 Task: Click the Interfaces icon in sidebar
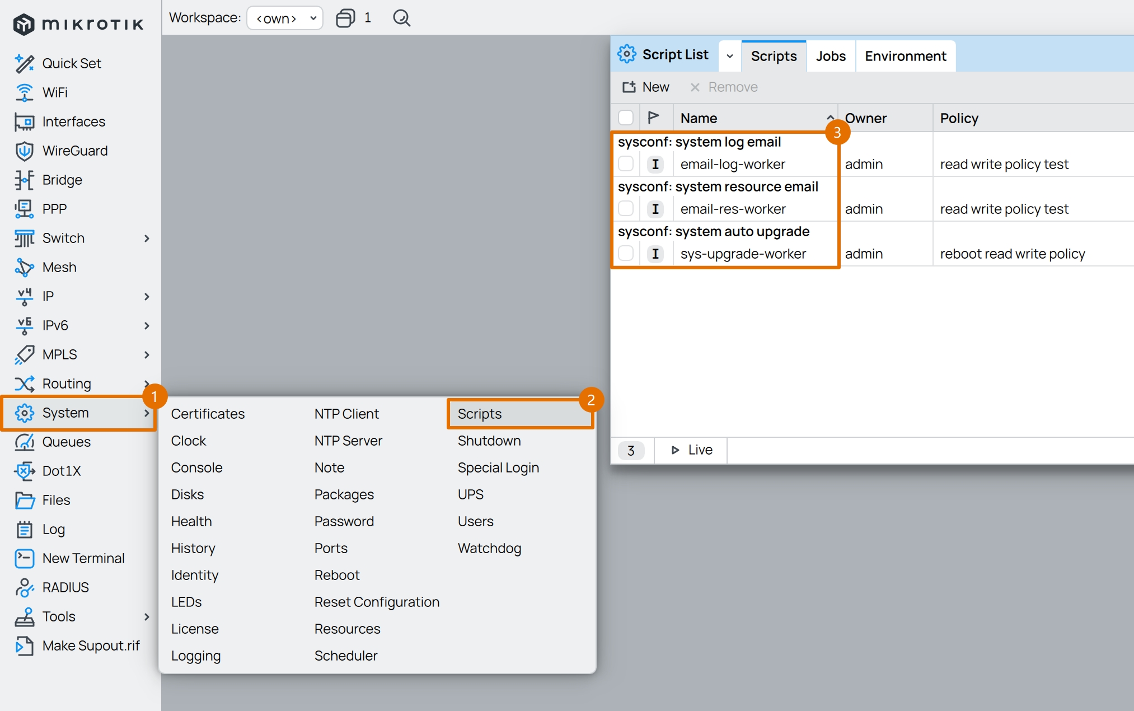point(24,121)
